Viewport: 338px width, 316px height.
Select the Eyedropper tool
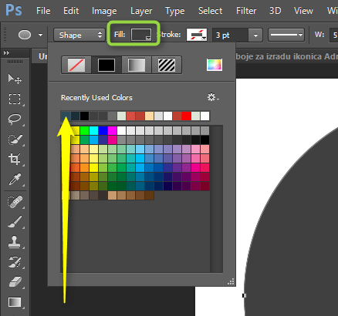pos(15,180)
